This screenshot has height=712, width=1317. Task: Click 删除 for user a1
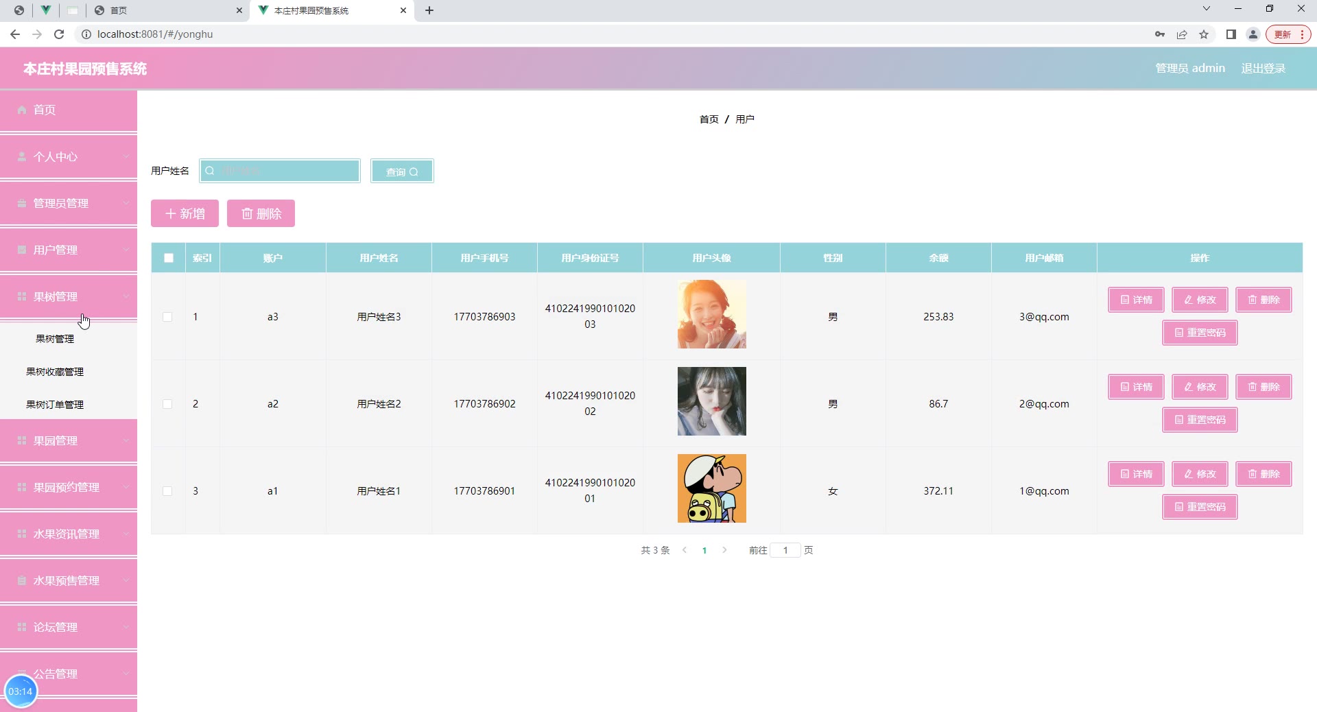1263,474
